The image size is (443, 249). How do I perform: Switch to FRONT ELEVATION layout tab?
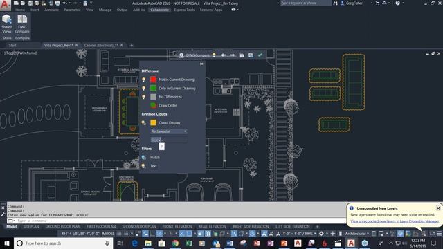pos(177,227)
